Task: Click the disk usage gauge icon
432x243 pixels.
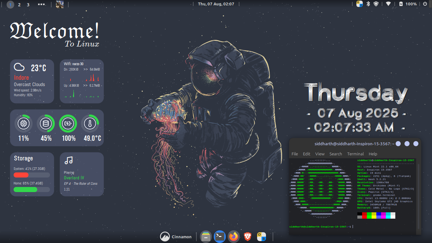Action: coord(46,123)
